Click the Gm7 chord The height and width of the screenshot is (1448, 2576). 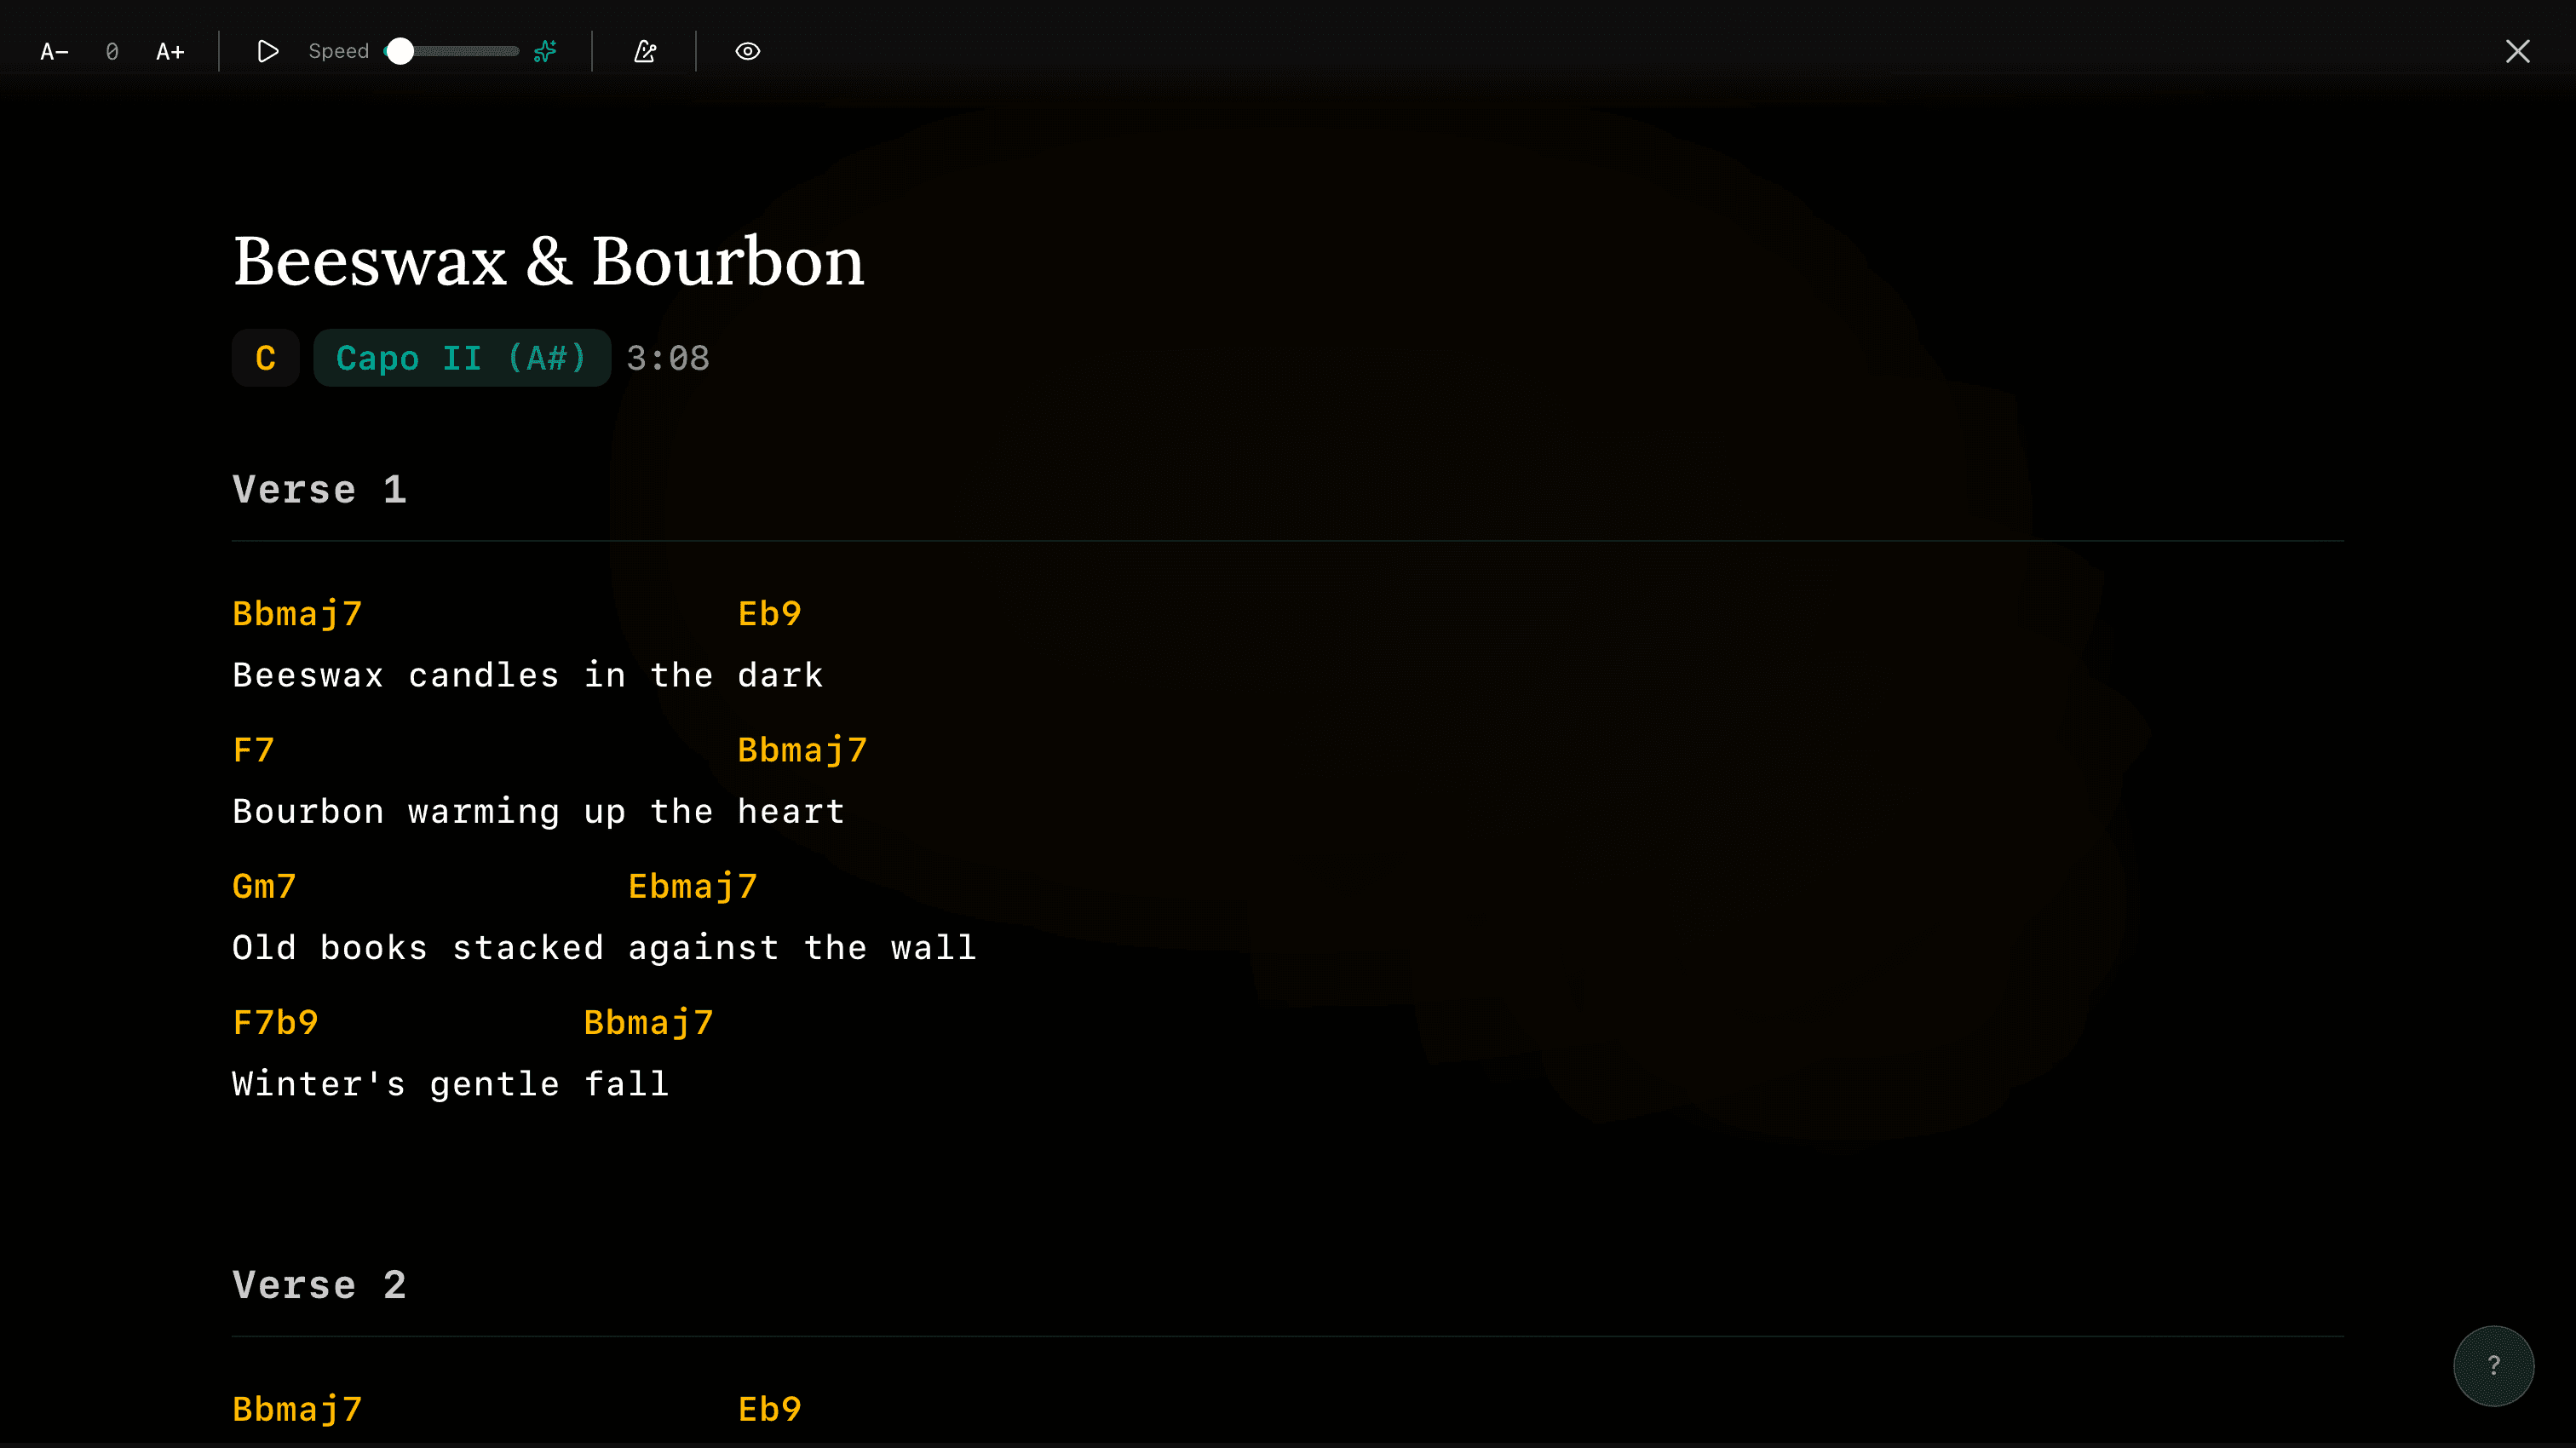tap(264, 887)
